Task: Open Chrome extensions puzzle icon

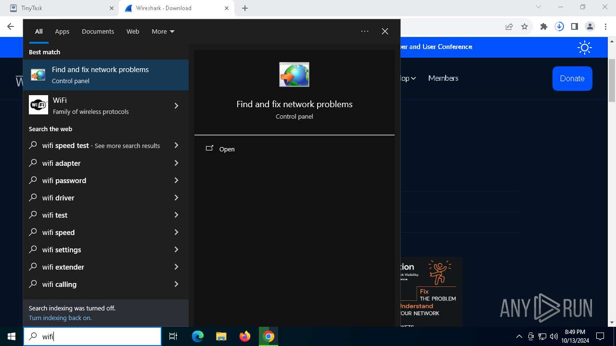Action: click(x=544, y=27)
